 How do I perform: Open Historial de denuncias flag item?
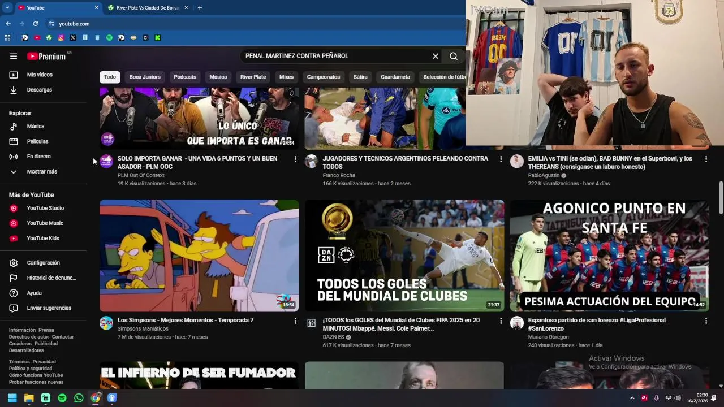43,278
